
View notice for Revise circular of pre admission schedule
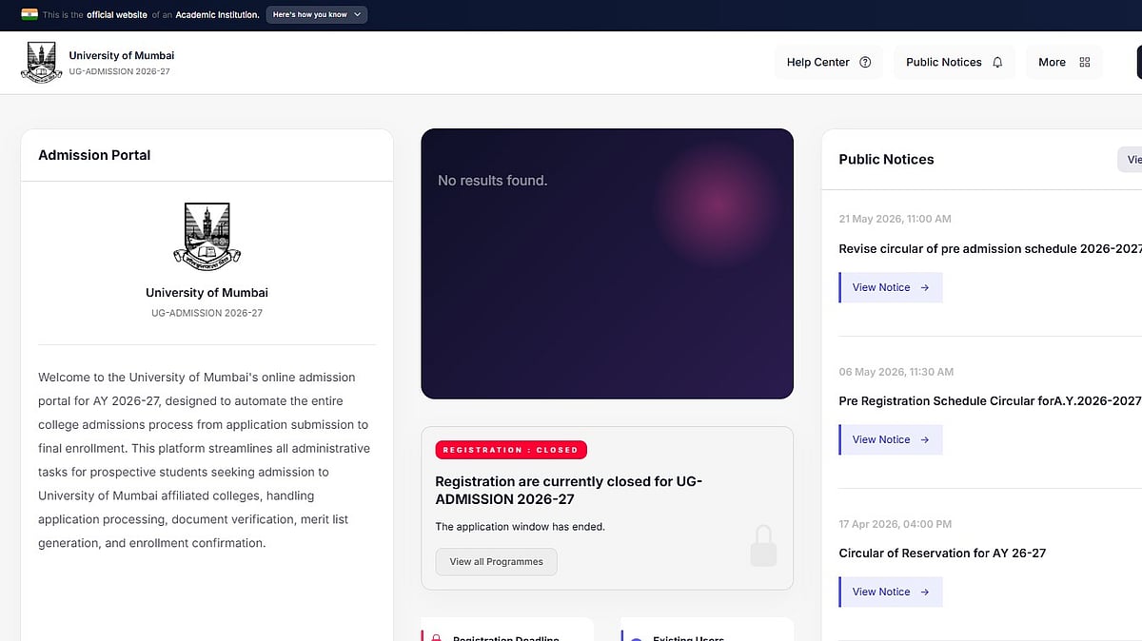(x=891, y=287)
